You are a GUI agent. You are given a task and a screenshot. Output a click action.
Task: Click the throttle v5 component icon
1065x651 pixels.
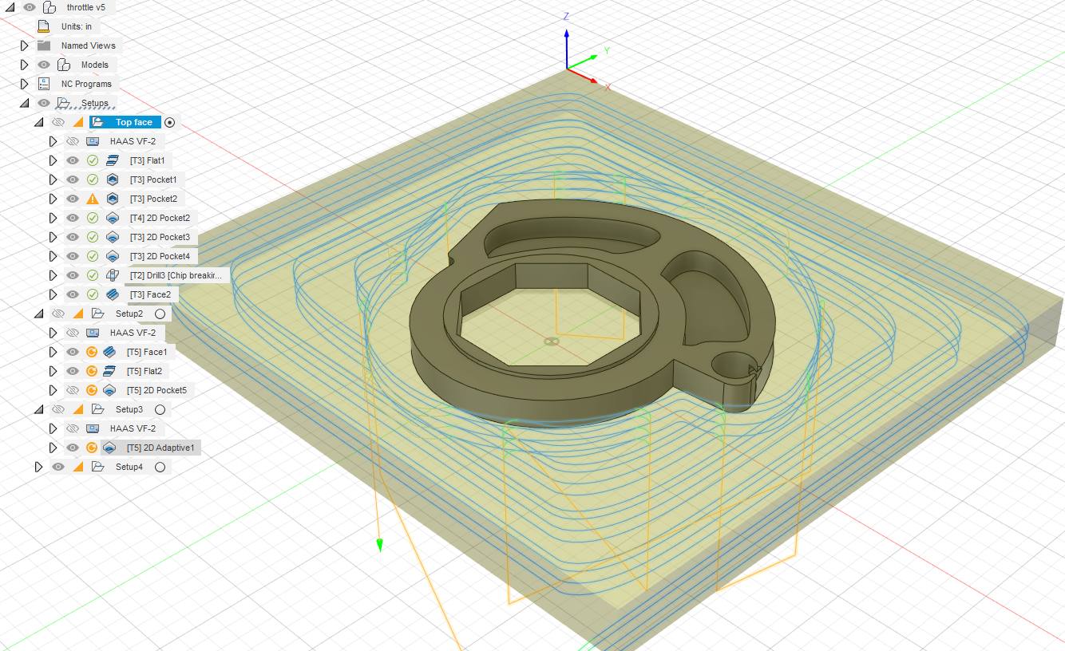click(49, 7)
